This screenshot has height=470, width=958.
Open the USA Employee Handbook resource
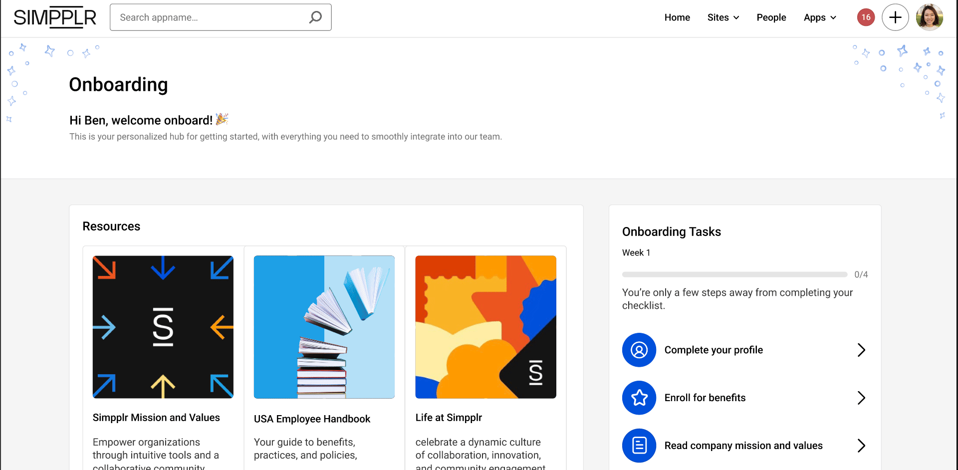[312, 419]
